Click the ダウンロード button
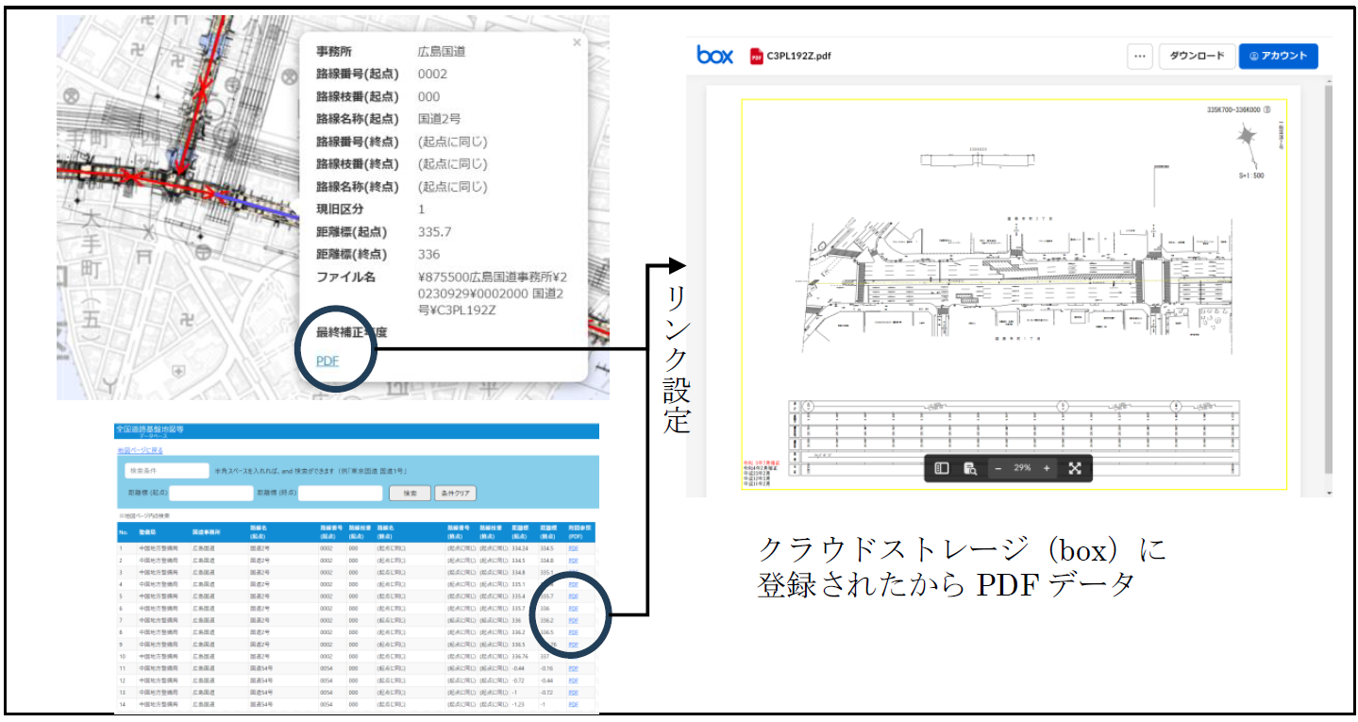The image size is (1358, 722). point(1197,57)
